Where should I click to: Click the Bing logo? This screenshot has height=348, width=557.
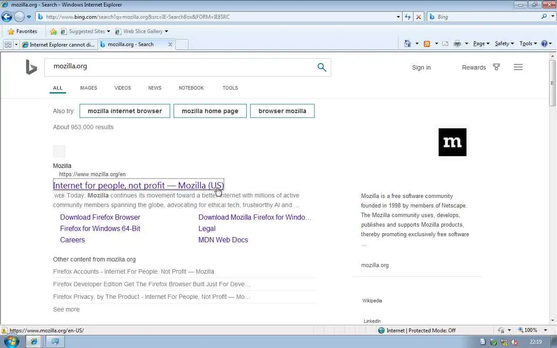coord(31,67)
